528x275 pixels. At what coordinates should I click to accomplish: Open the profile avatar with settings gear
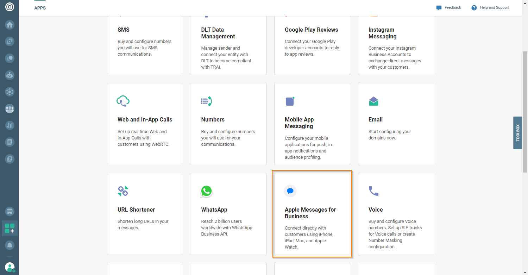click(10, 267)
